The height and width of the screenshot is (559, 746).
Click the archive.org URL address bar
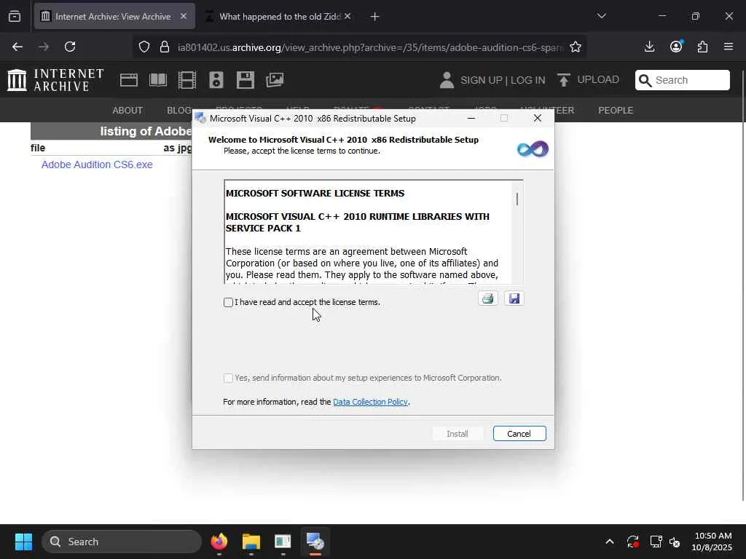coord(370,47)
